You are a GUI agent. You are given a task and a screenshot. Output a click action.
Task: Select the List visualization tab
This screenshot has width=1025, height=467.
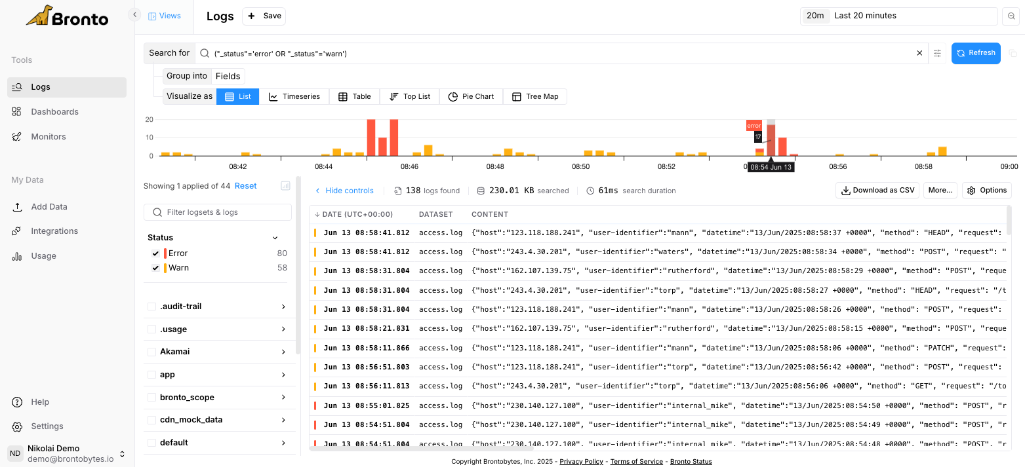coord(238,96)
